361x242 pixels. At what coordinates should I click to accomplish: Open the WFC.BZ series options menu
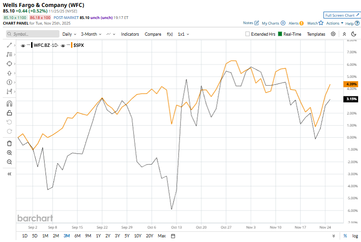click(28, 45)
